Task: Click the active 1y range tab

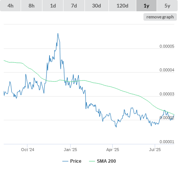Action: (x=146, y=6)
